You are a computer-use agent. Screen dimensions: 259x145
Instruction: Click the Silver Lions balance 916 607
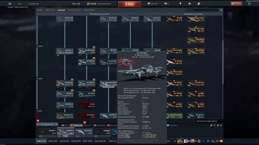(x=153, y=4)
